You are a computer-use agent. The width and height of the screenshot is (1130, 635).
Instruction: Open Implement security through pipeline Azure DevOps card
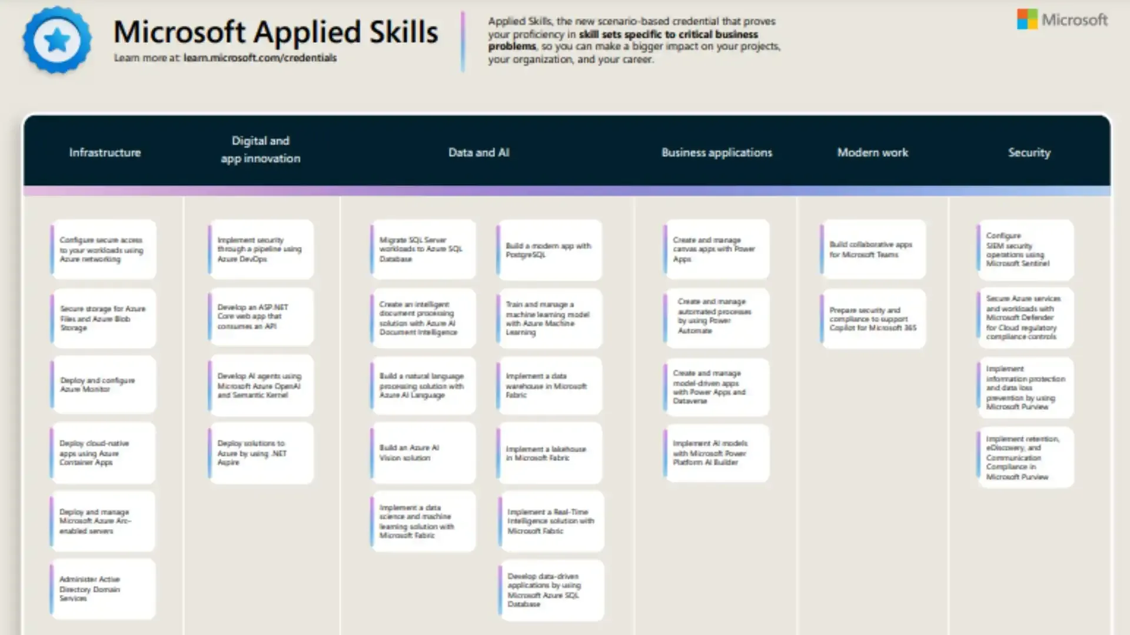(261, 249)
